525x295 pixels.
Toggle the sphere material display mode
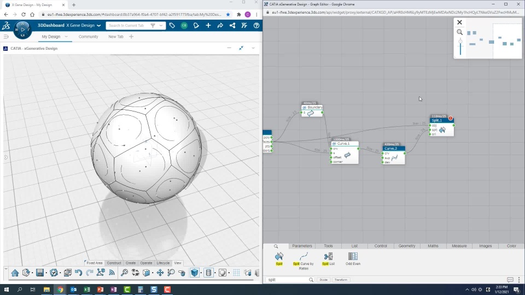click(x=222, y=273)
